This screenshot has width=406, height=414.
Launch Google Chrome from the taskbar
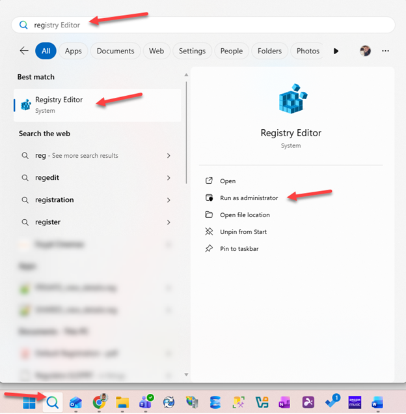pos(99,402)
